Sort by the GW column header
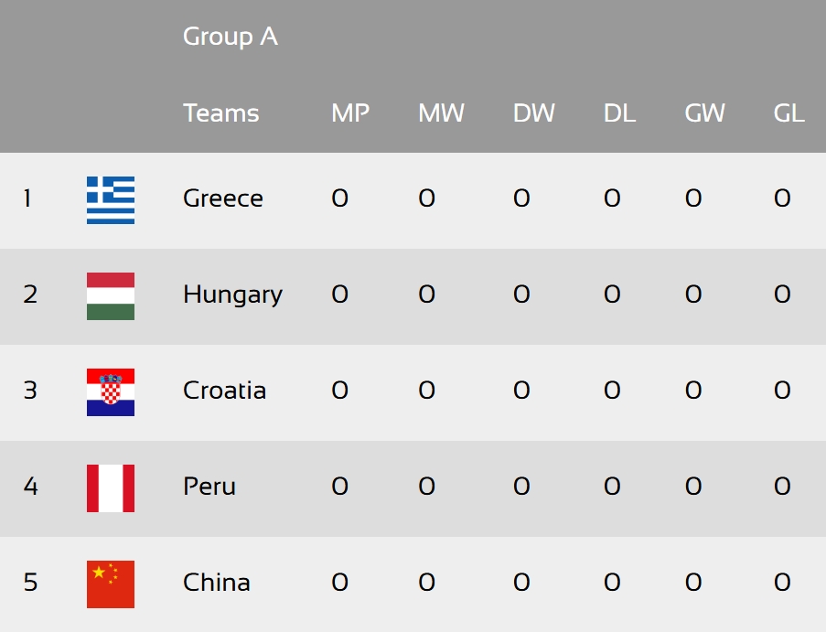The width and height of the screenshot is (826, 632). (705, 113)
